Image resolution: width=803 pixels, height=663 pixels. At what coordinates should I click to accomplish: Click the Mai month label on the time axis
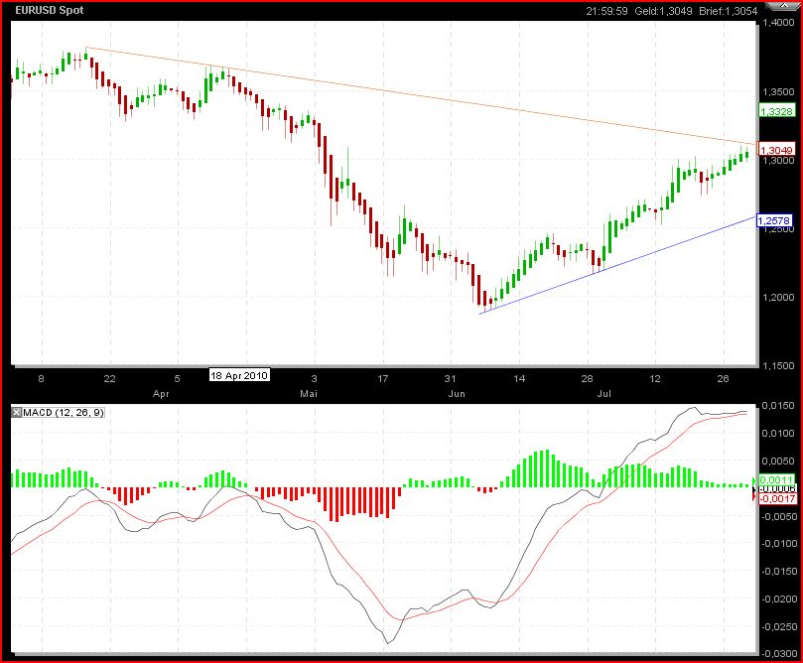(x=306, y=393)
